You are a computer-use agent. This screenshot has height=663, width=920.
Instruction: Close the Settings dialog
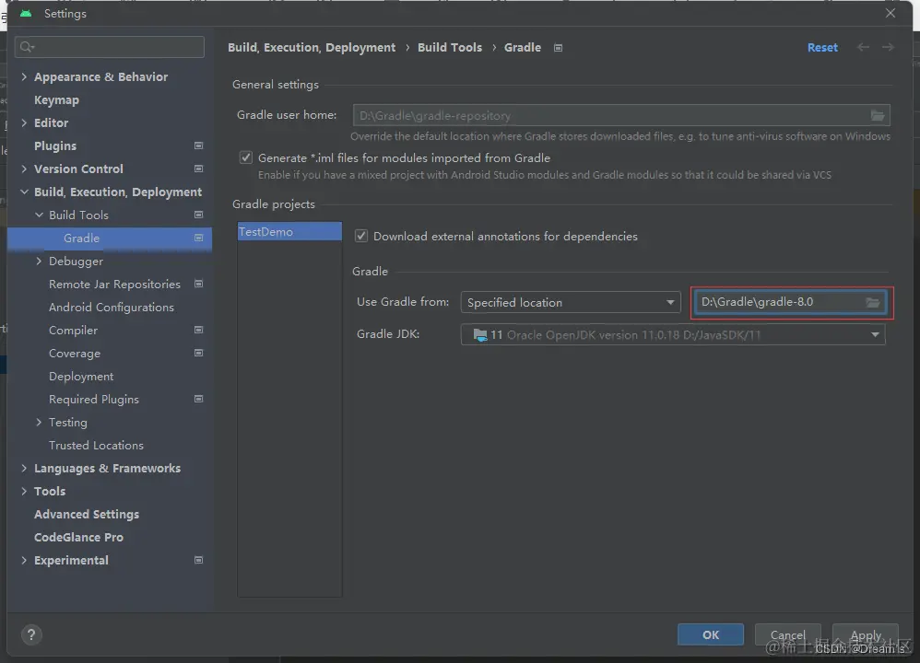891,13
